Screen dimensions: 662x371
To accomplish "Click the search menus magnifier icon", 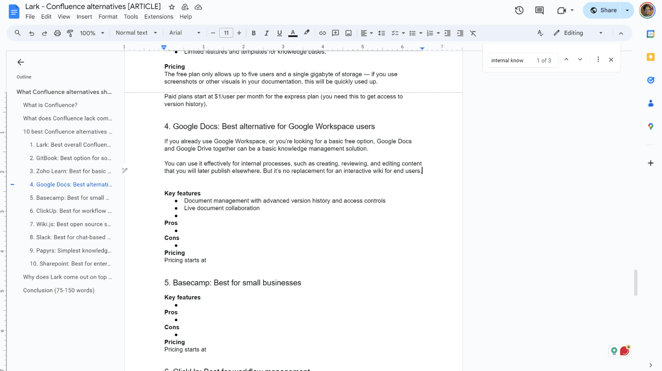I will click(18, 33).
